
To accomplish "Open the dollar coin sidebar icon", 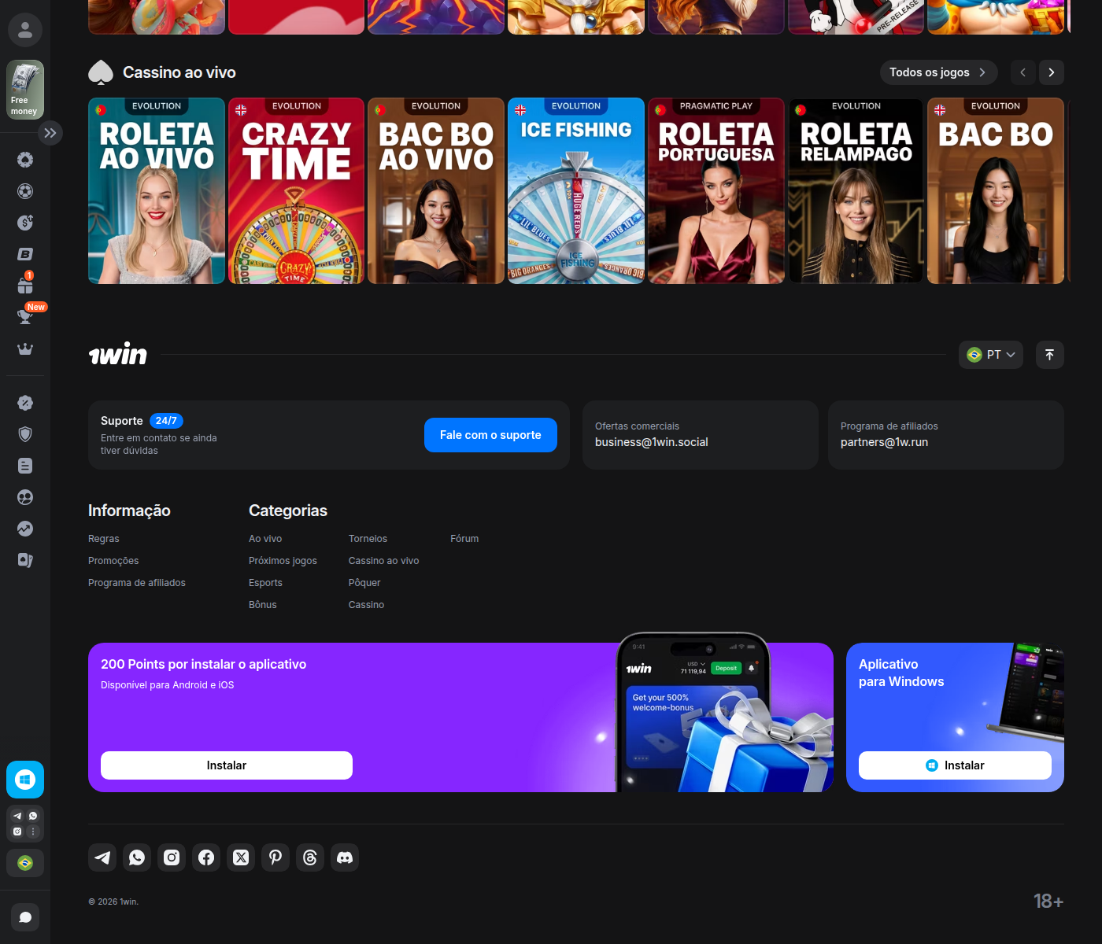I will (25, 223).
